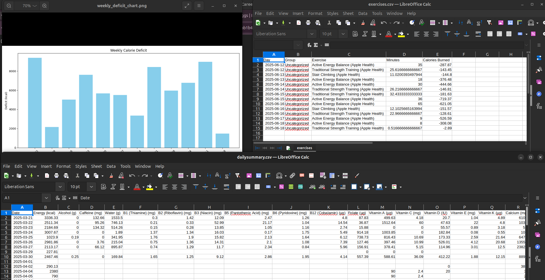The image size is (545, 280).
Task: Toggle Italic in exercises window toolbar
Action: point(365,34)
